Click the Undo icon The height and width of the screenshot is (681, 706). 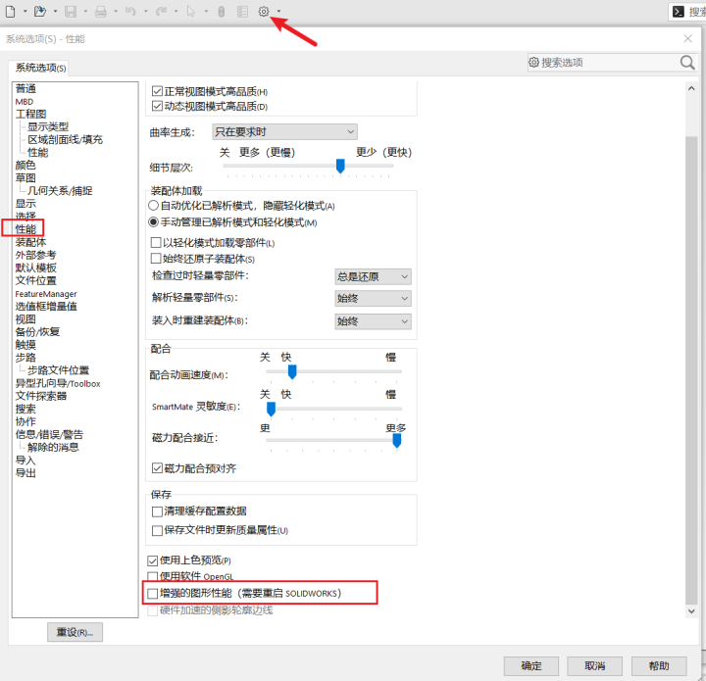131,11
